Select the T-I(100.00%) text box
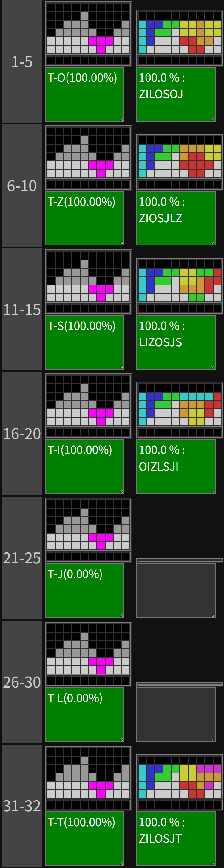The height and width of the screenshot is (868, 224). [x=84, y=466]
